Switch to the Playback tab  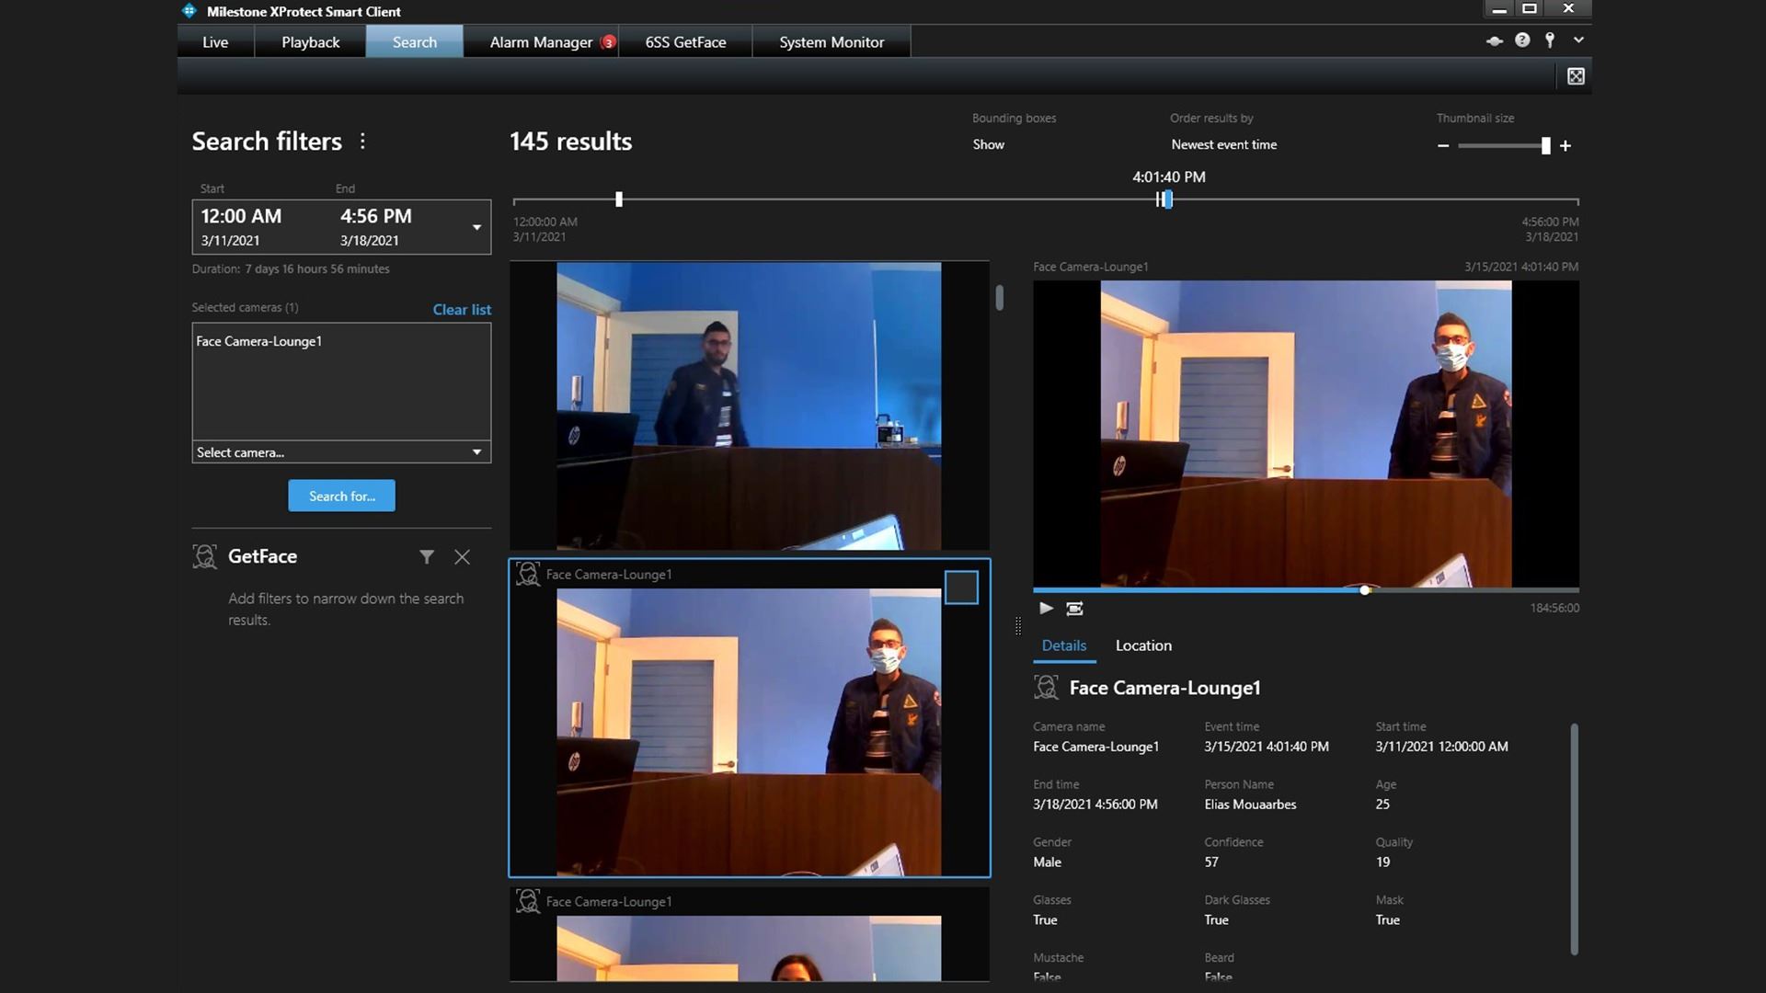coord(310,41)
